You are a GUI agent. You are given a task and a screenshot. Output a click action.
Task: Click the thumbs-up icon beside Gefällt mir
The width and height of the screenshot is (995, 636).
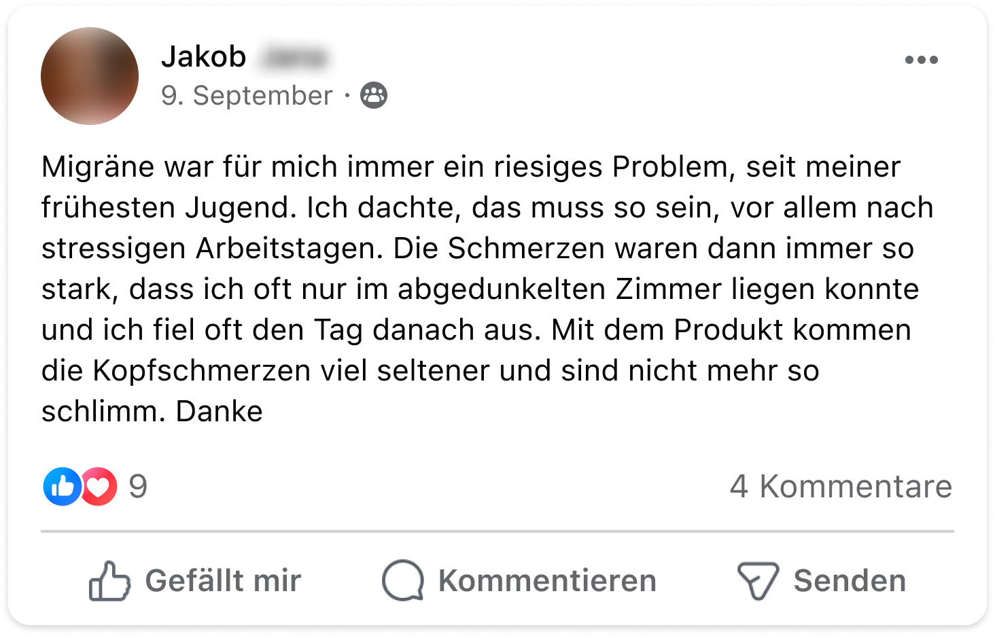[x=109, y=581]
